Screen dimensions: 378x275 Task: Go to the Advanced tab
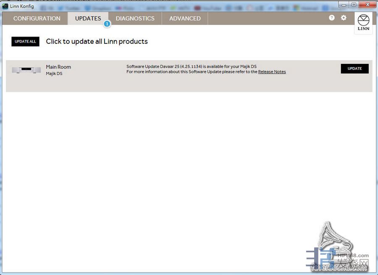[x=185, y=19]
